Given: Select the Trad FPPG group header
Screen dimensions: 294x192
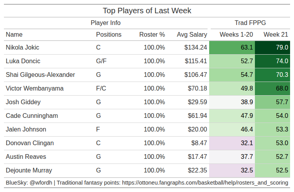Looking at the screenshot, I should 250,23.
